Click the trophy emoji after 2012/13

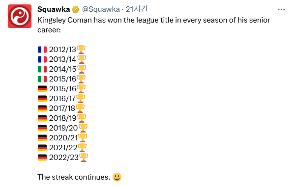81,50
